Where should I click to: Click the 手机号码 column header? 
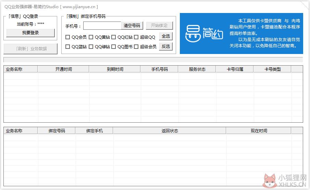tap(159, 69)
